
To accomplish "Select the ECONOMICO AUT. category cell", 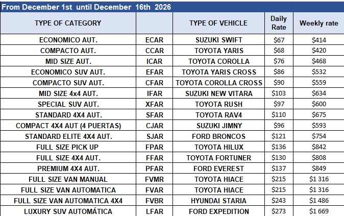I will point(68,40).
